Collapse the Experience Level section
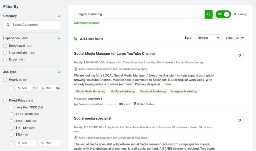 [59, 38]
